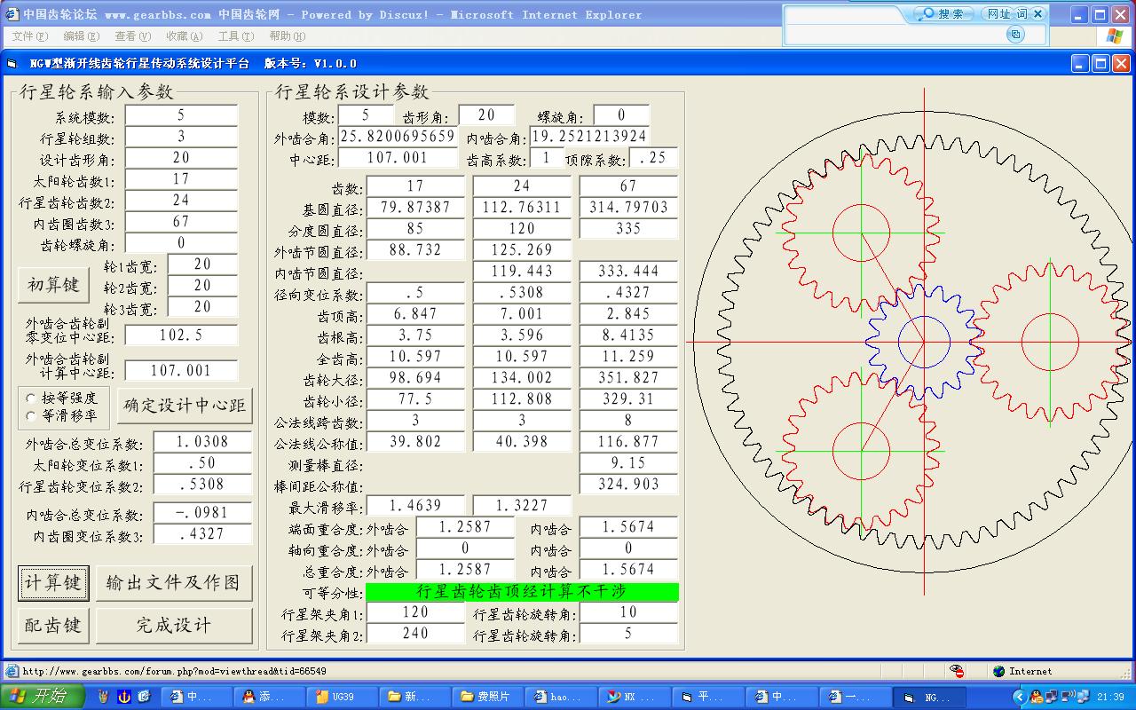Open the 查看(V) menu
The width and height of the screenshot is (1136, 710).
(132, 35)
